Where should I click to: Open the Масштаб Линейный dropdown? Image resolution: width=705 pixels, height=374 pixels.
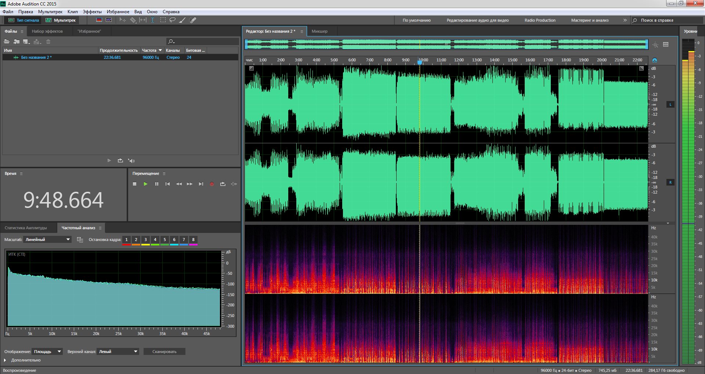(x=47, y=240)
